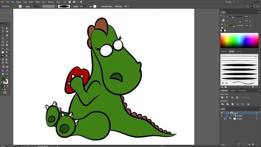Set toolbox paint mode to None
This screenshot has width=261, height=147.
pos(7,86)
